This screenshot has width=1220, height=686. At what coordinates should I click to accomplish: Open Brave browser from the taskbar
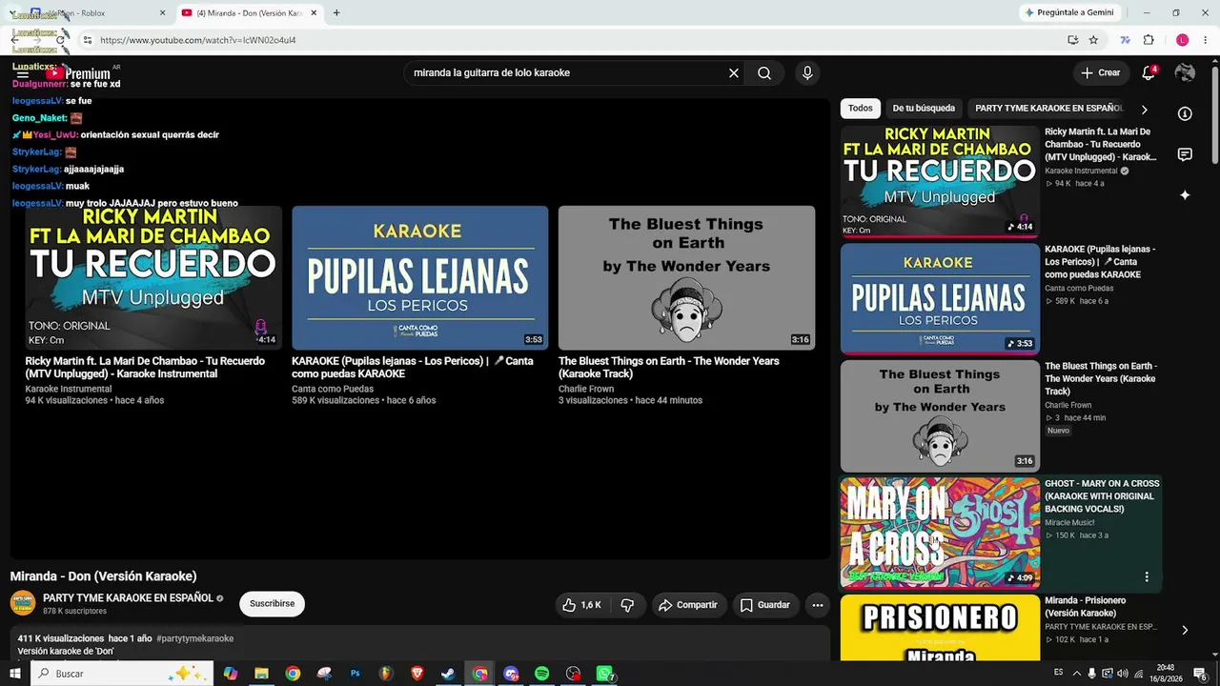417,674
